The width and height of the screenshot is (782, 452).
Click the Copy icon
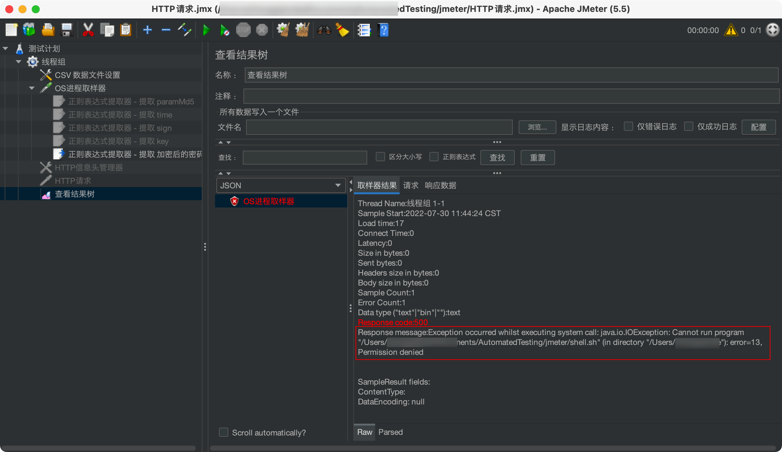(107, 30)
